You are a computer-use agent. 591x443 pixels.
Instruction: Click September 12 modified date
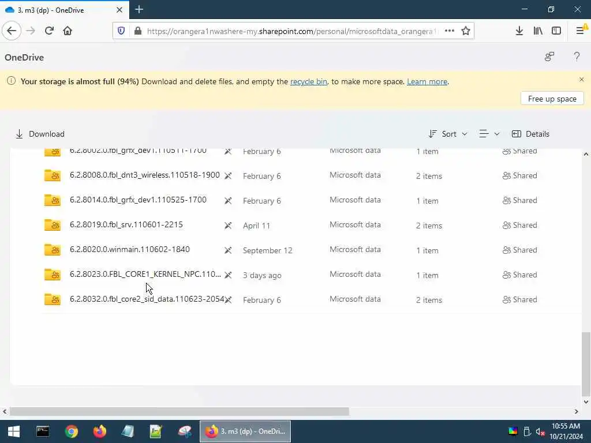point(268,250)
